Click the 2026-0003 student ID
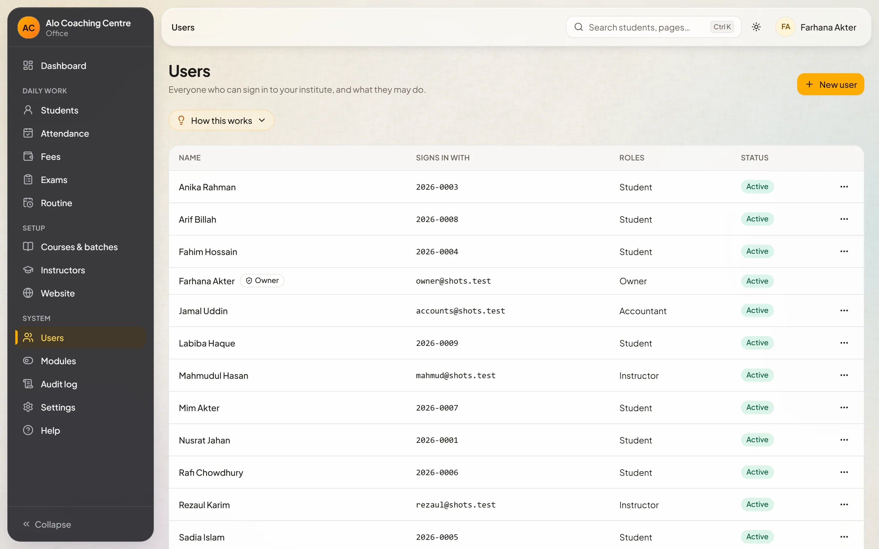Screen dimensions: 879x549 437,187
